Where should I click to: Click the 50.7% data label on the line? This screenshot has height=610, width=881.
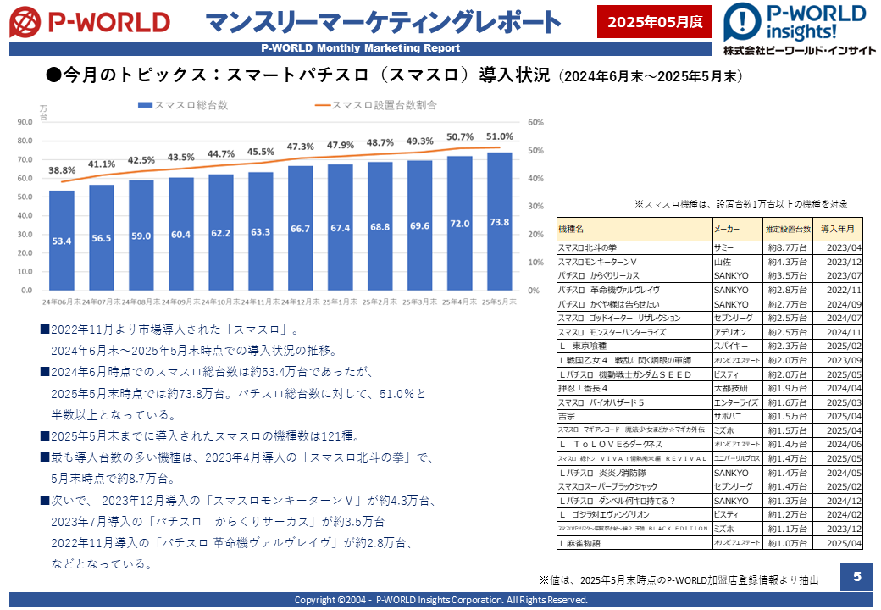pyautogui.click(x=460, y=136)
